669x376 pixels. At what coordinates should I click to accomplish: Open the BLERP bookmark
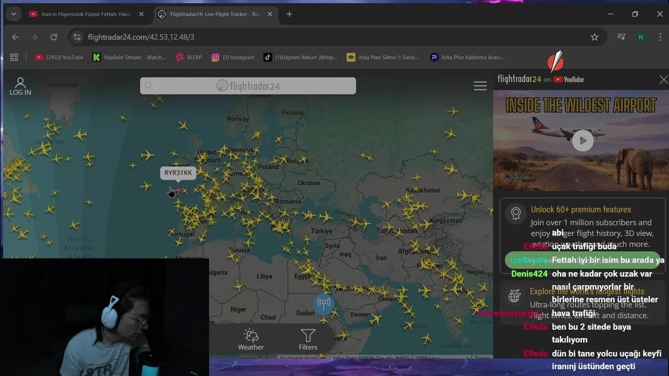pyautogui.click(x=189, y=57)
